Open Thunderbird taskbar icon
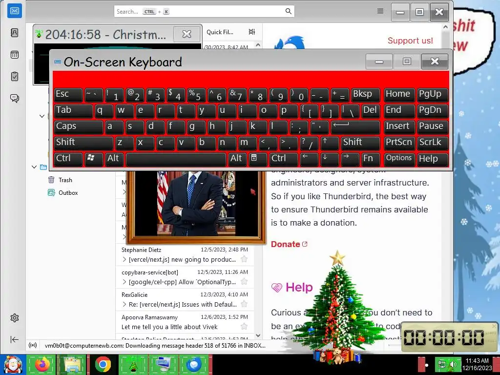The height and width of the screenshot is (375, 500). tap(194, 364)
